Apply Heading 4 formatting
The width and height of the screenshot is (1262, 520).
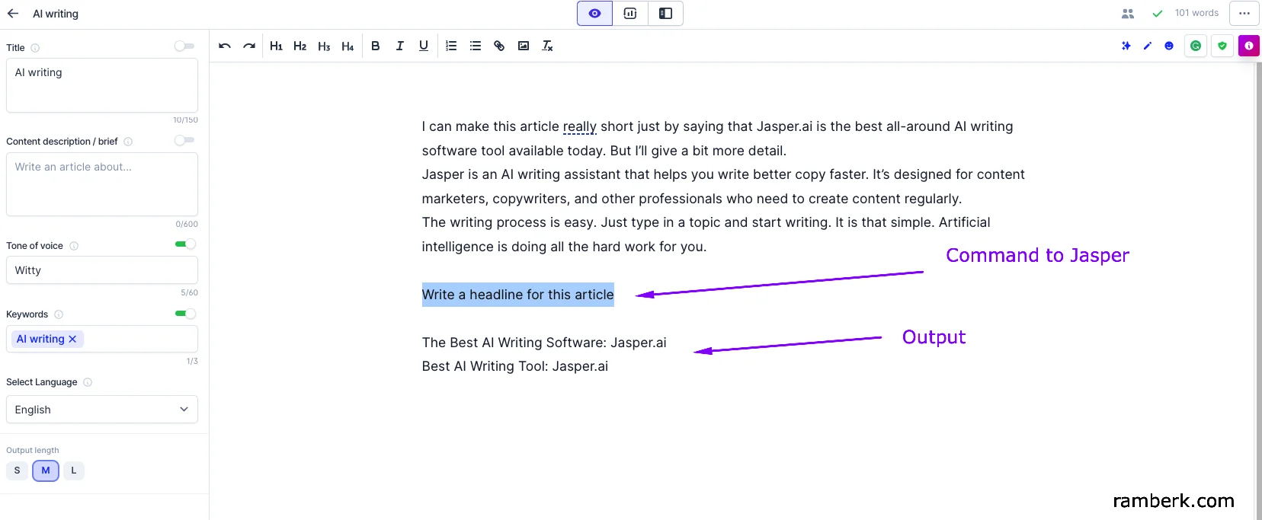pos(348,46)
